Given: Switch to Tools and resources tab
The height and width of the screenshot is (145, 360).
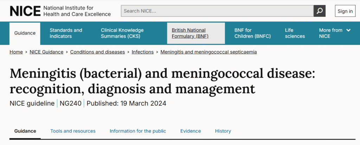Looking at the screenshot, I should 73,131.
